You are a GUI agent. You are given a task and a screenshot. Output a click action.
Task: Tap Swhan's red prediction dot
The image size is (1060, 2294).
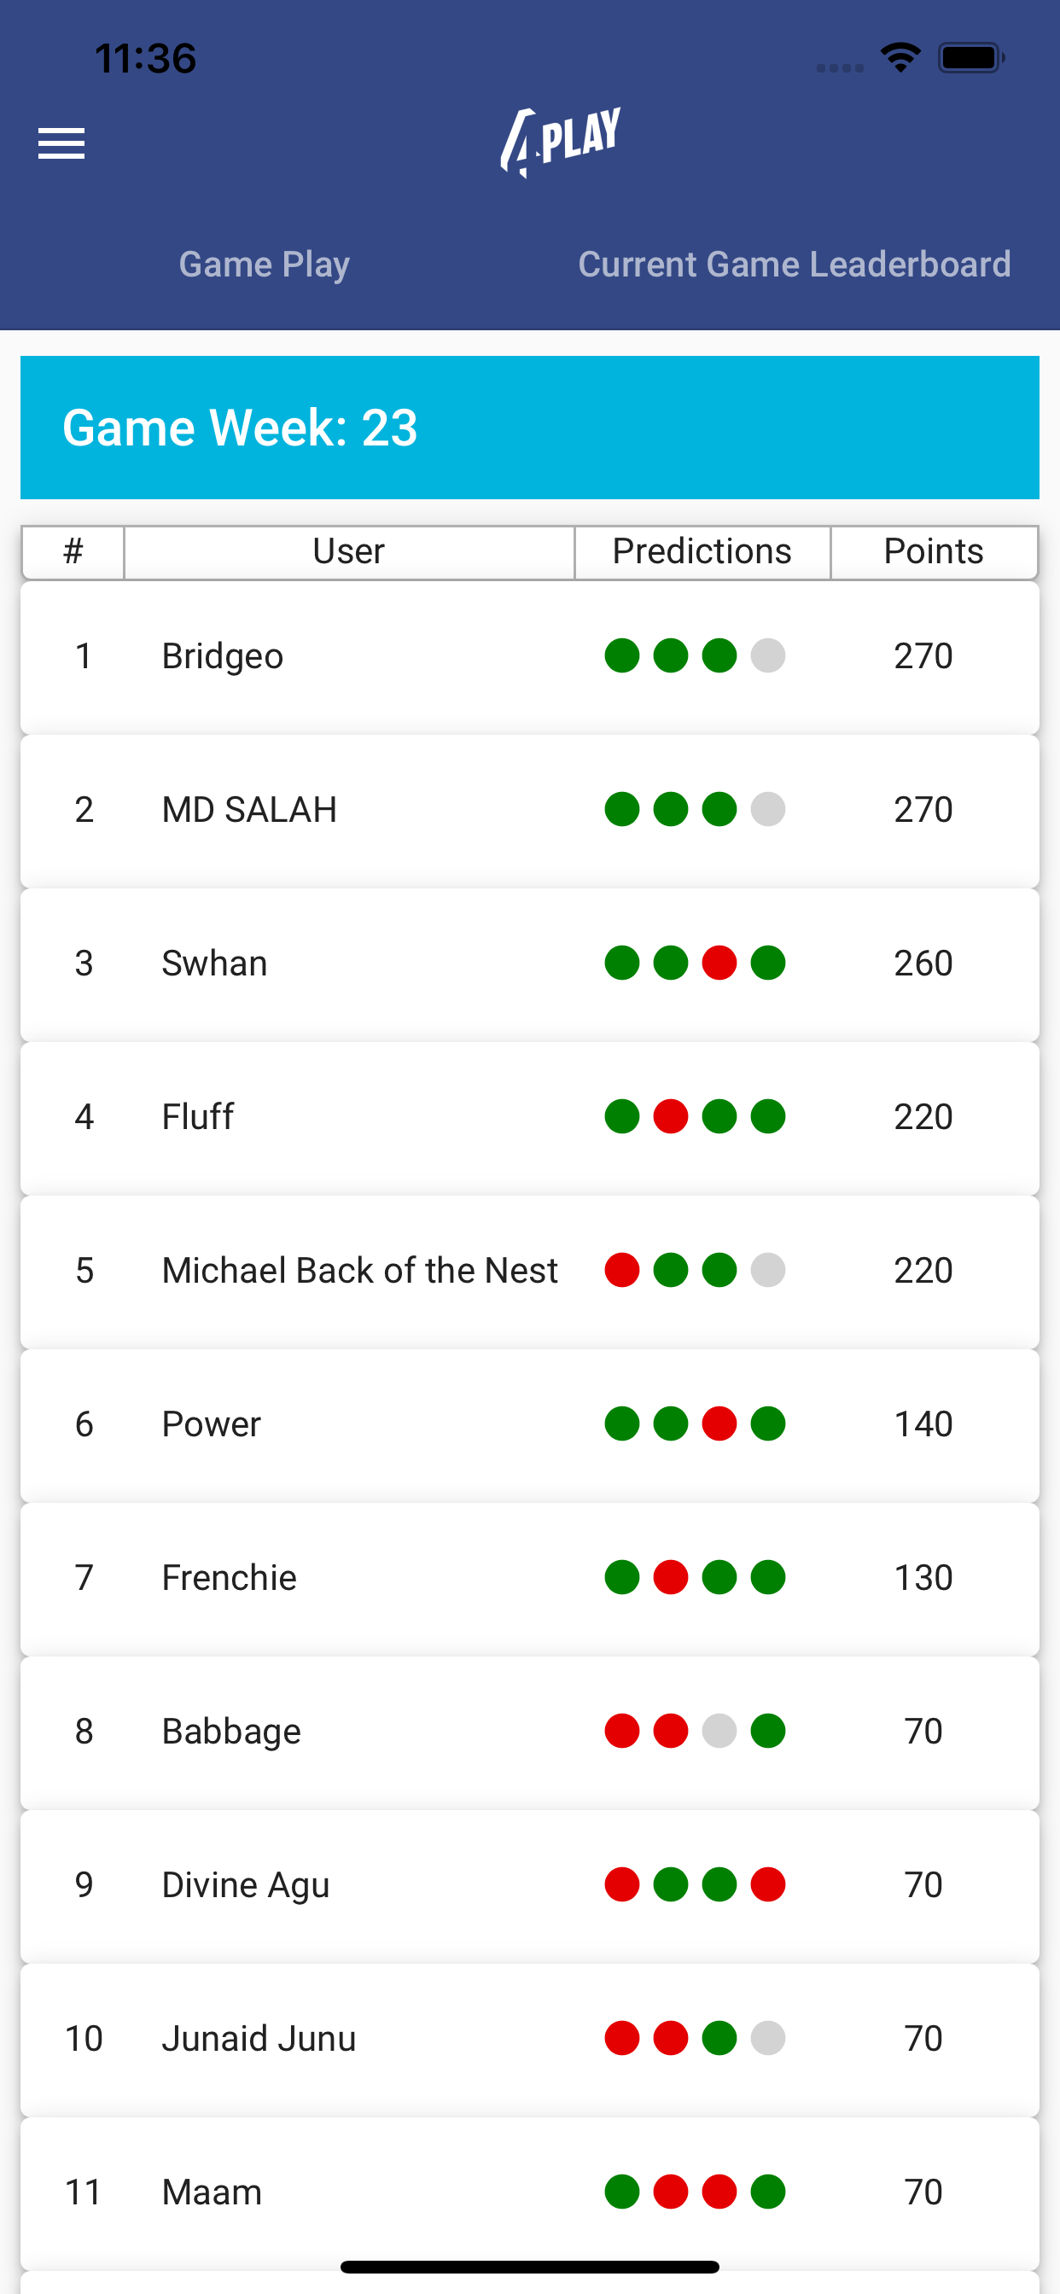(719, 964)
